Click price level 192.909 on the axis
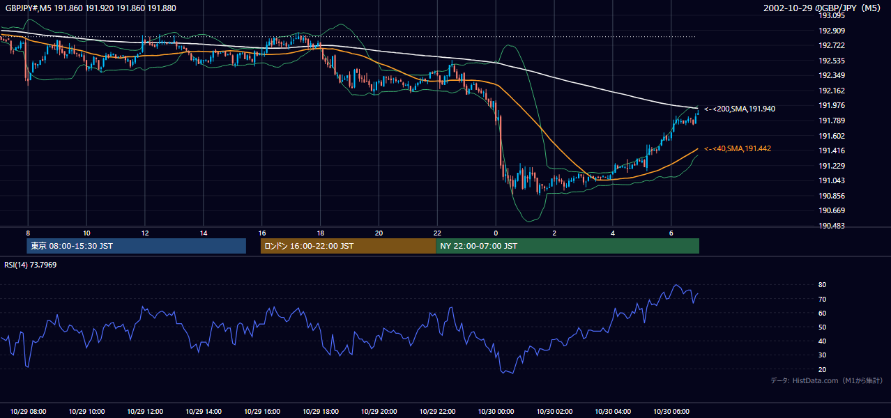Screen dimensions: 891x418 click(x=831, y=31)
